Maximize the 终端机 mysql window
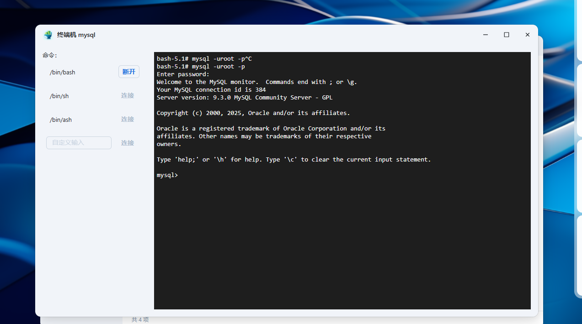The width and height of the screenshot is (582, 324). [507, 35]
